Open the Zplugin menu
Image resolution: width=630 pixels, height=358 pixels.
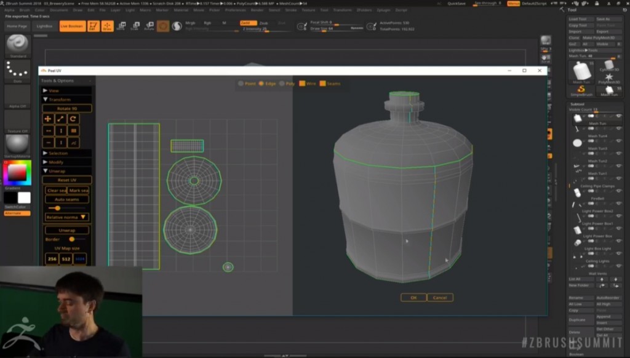(x=383, y=10)
